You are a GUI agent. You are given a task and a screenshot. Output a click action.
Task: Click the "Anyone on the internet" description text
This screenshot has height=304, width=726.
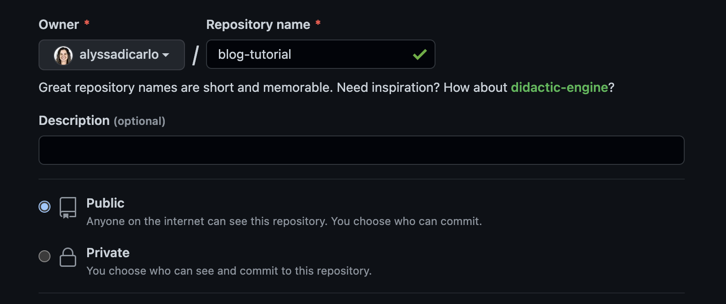tap(284, 221)
